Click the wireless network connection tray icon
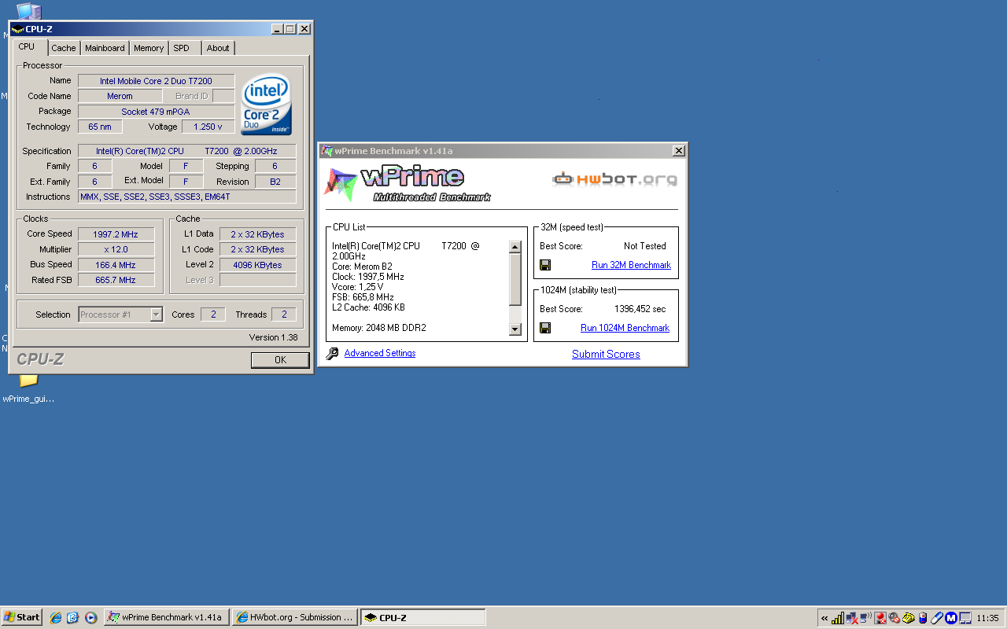Viewport: 1007px width, 629px height. click(866, 618)
